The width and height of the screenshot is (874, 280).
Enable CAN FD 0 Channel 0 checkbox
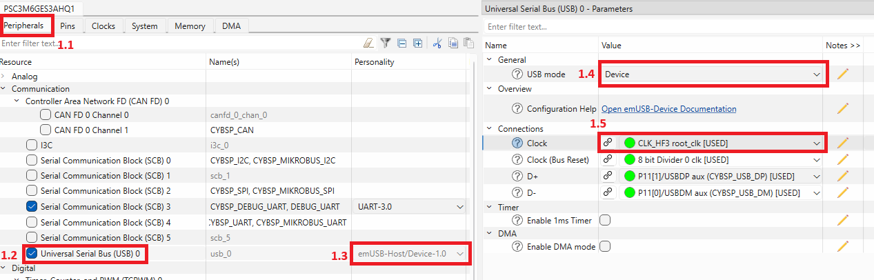coord(46,114)
